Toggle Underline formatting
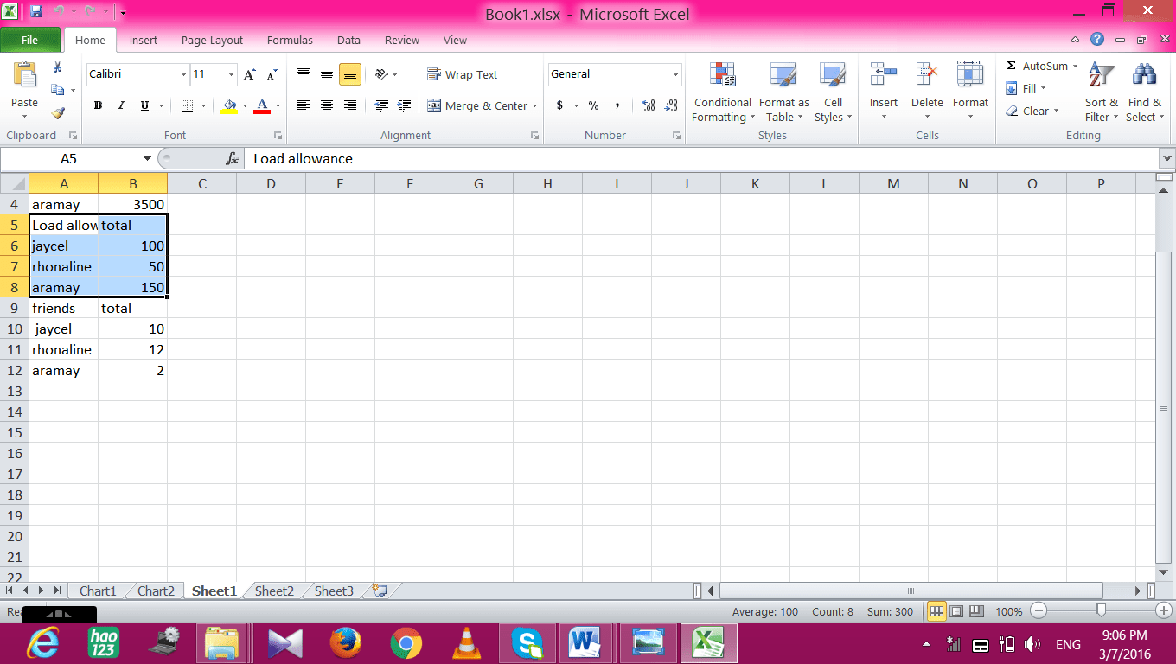1176x664 pixels. click(x=144, y=105)
